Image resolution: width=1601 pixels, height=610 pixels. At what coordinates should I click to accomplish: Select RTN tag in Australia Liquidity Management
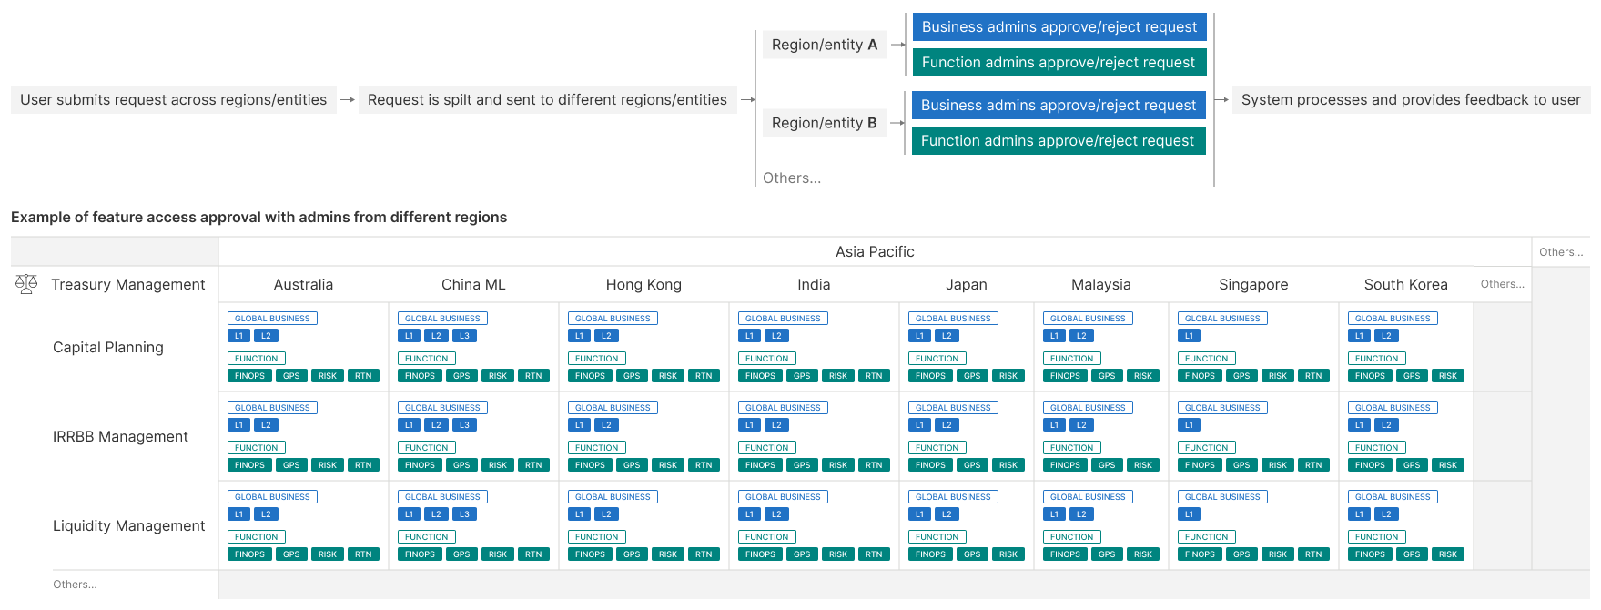(363, 554)
